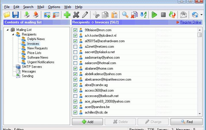The image size is (206, 130).
Task: Uncheck the 99blaise@msn.com recipient checkbox
Action: click(75, 30)
